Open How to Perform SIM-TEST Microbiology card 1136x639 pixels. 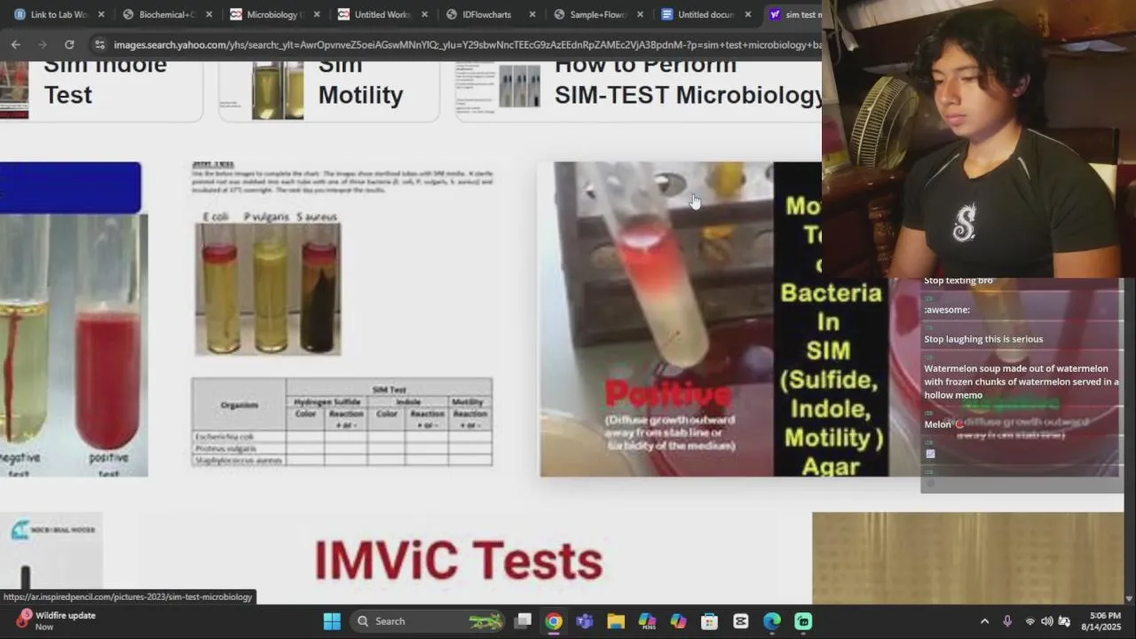pyautogui.click(x=639, y=90)
